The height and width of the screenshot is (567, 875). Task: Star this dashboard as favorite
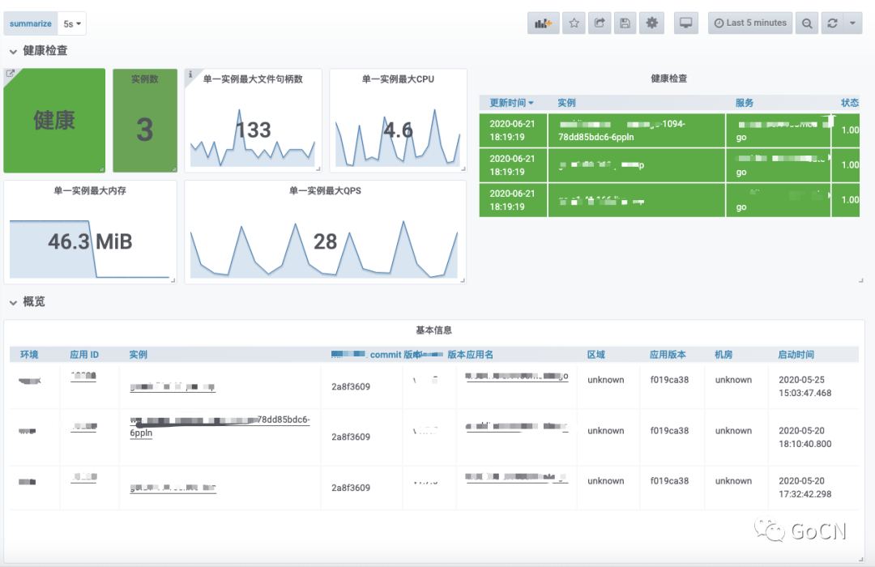point(574,23)
